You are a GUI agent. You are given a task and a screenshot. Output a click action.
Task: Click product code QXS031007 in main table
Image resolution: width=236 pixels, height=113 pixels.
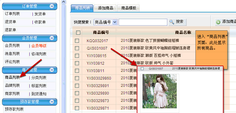(97, 48)
